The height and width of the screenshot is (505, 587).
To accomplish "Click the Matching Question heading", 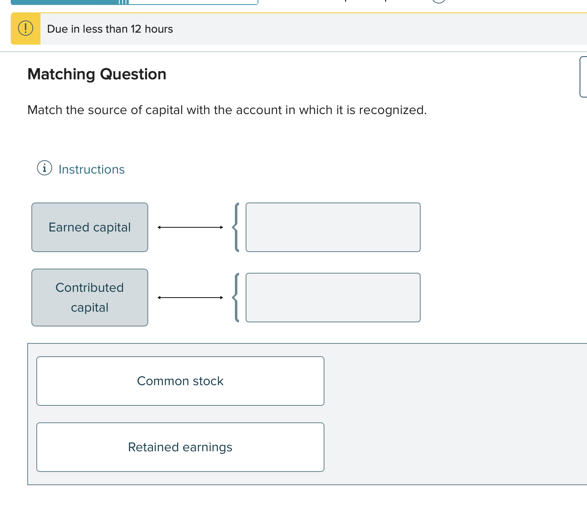I will [x=97, y=74].
